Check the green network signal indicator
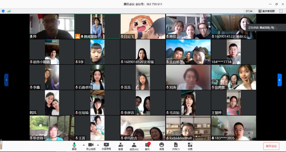 click(9, 11)
